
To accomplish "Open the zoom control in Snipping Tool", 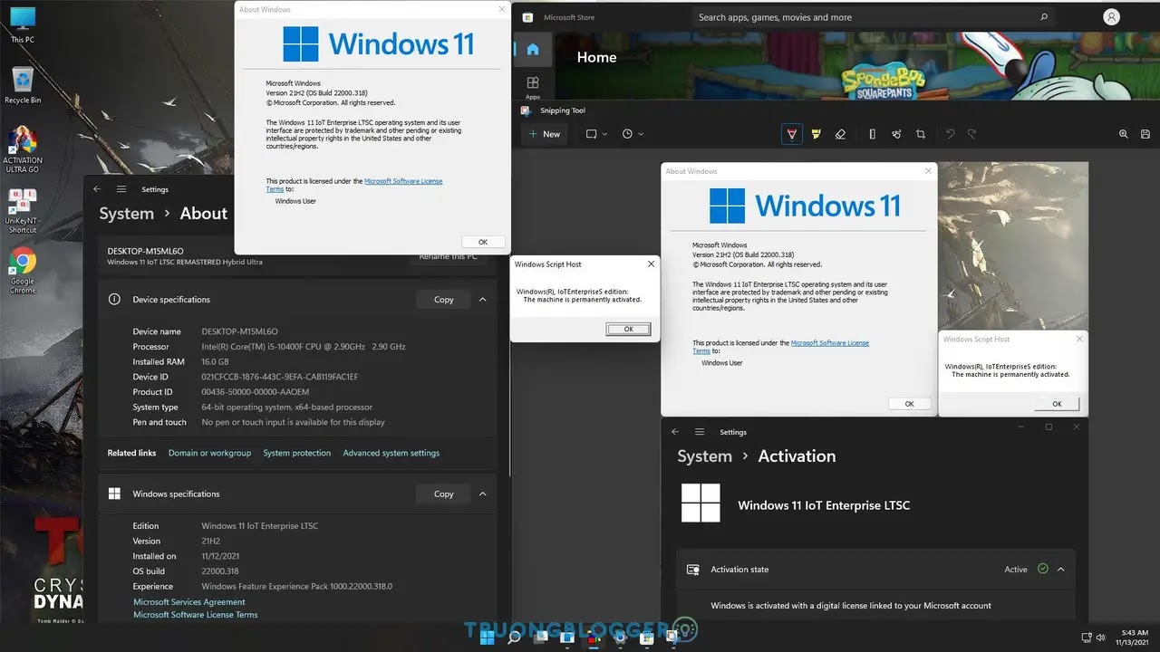I will tap(1124, 134).
